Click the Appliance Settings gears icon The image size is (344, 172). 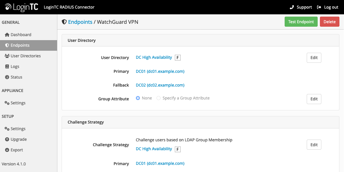tap(7, 103)
